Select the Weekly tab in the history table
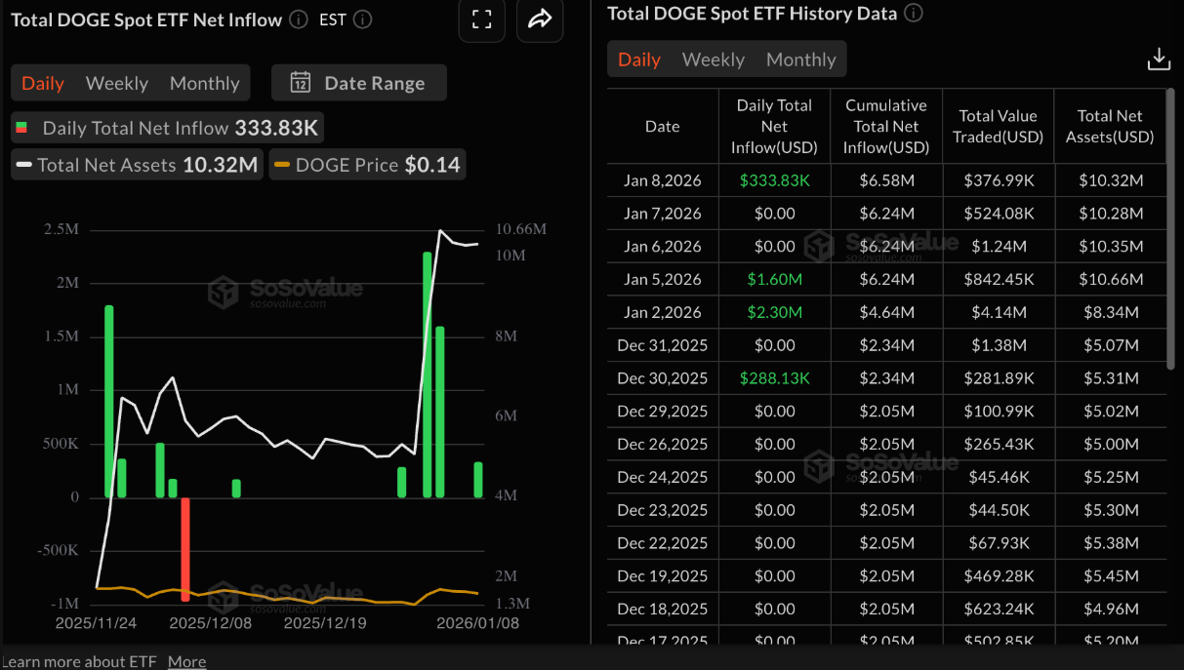Viewport: 1184px width, 670px height. coord(714,59)
